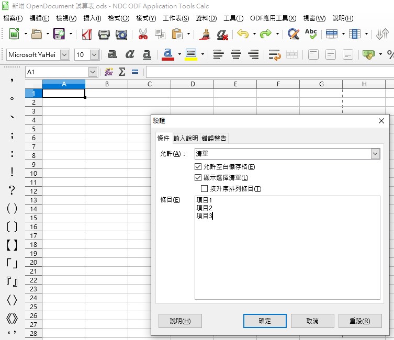Expand the undo history dropdown arrow
Viewport: 394px width, 340px height.
[254, 34]
